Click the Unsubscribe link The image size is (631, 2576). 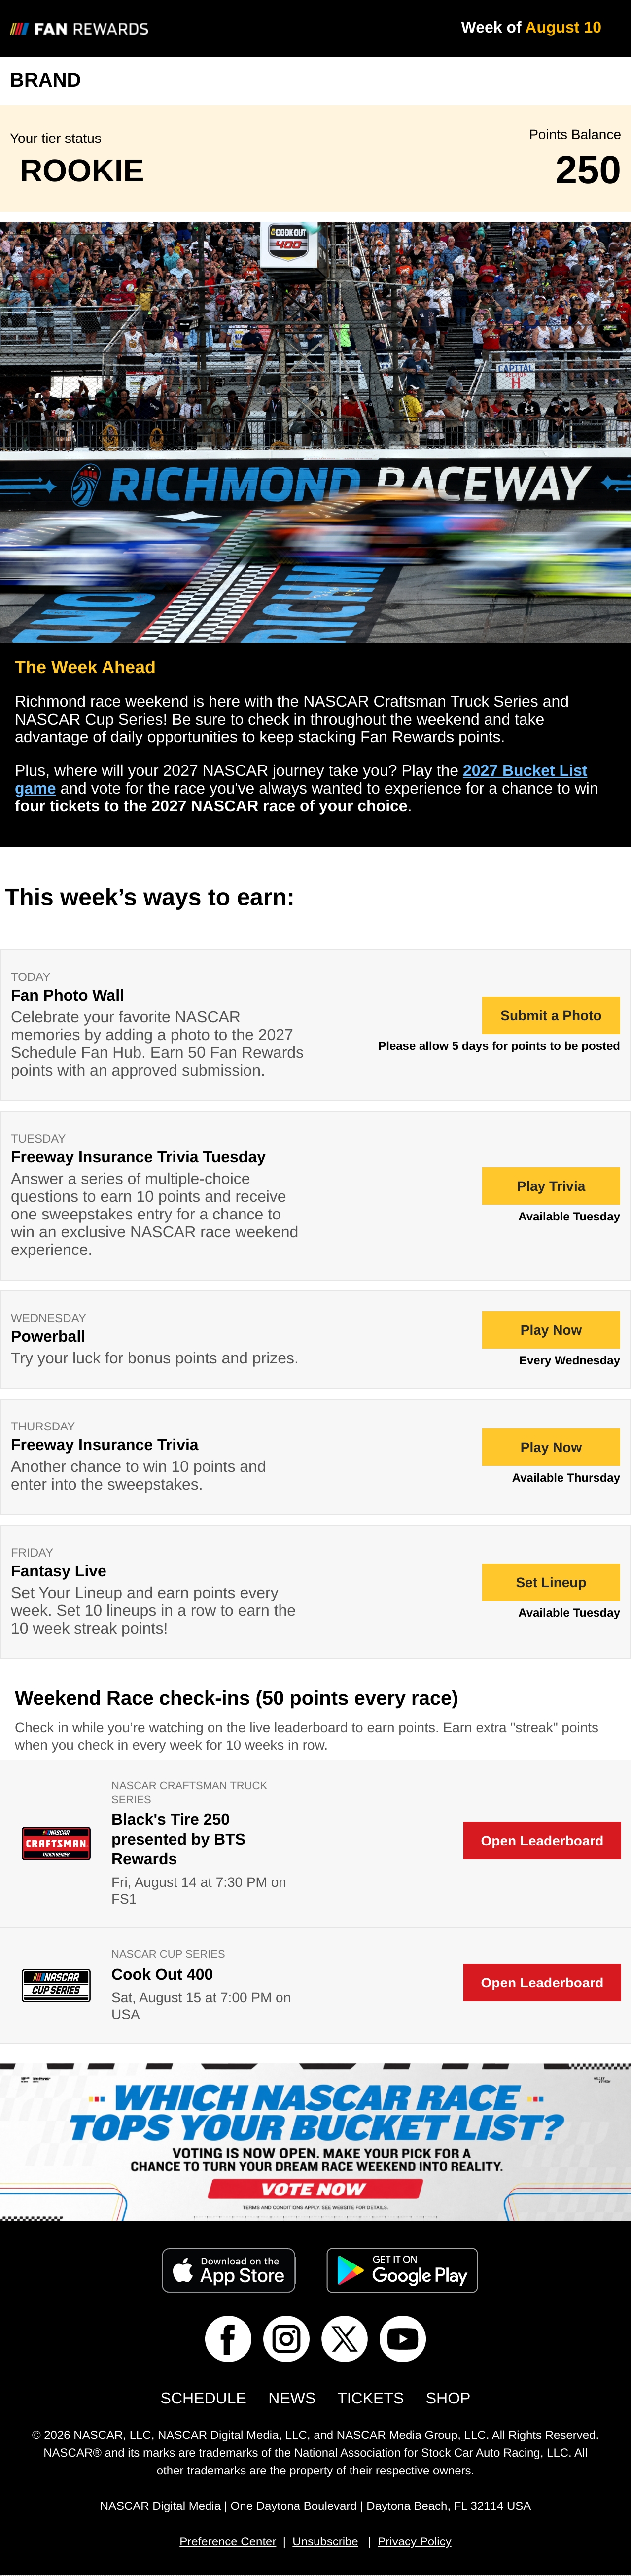coord(325,2541)
